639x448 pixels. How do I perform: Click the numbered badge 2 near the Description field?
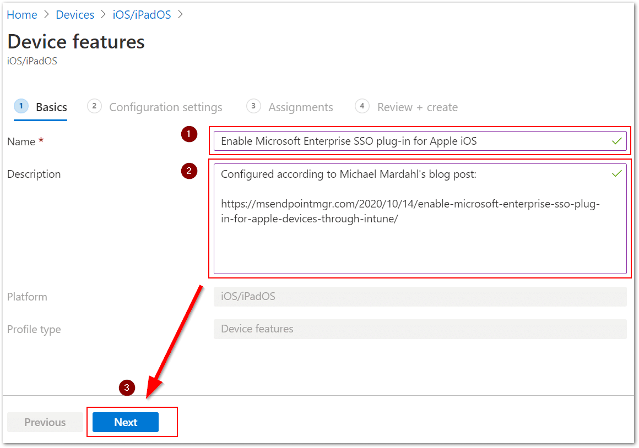coord(189,171)
